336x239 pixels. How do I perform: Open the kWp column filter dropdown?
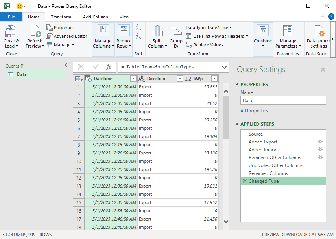[214, 79]
